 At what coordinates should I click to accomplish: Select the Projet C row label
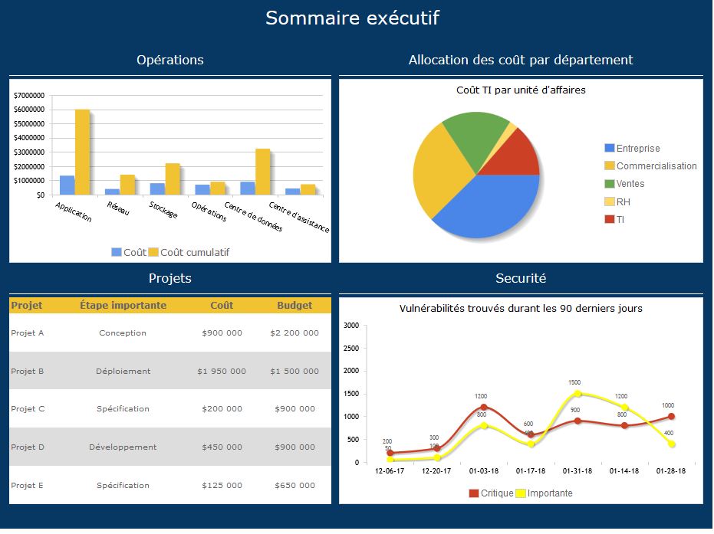(28, 409)
